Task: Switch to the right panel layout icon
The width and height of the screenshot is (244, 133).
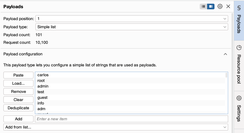Action: [x=211, y=6]
